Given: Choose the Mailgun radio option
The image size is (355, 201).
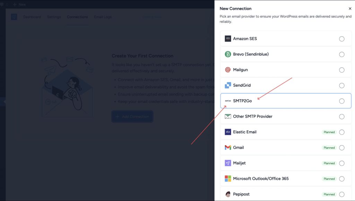Looking at the screenshot, I should pyautogui.click(x=341, y=70).
